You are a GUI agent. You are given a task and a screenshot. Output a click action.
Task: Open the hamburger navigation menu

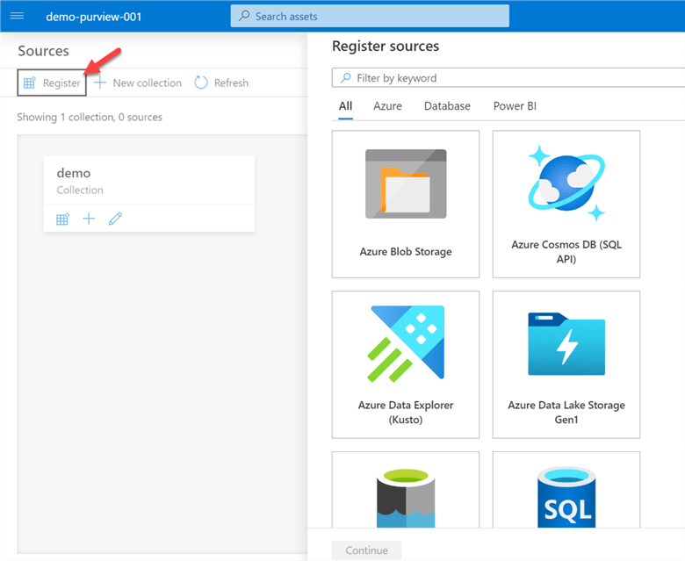pyautogui.click(x=17, y=16)
